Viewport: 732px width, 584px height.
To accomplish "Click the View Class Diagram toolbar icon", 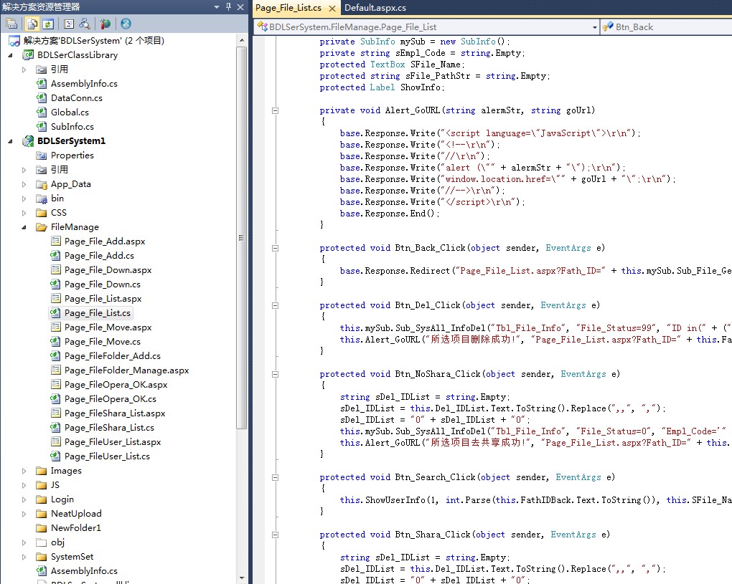I will [x=85, y=24].
